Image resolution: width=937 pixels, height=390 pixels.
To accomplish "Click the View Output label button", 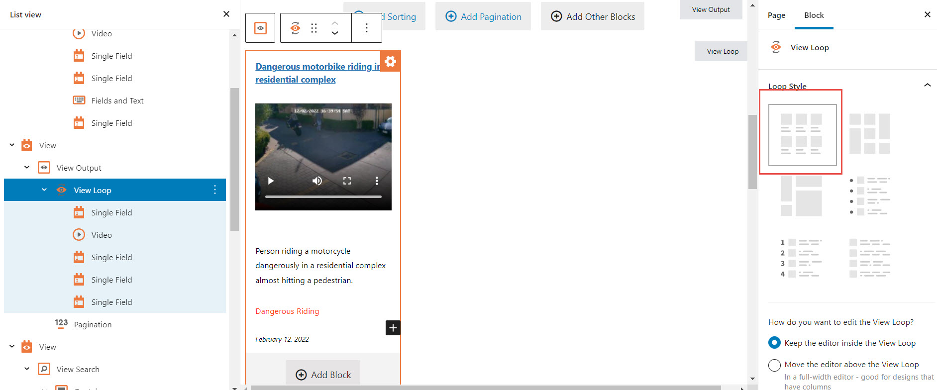I will [x=711, y=9].
